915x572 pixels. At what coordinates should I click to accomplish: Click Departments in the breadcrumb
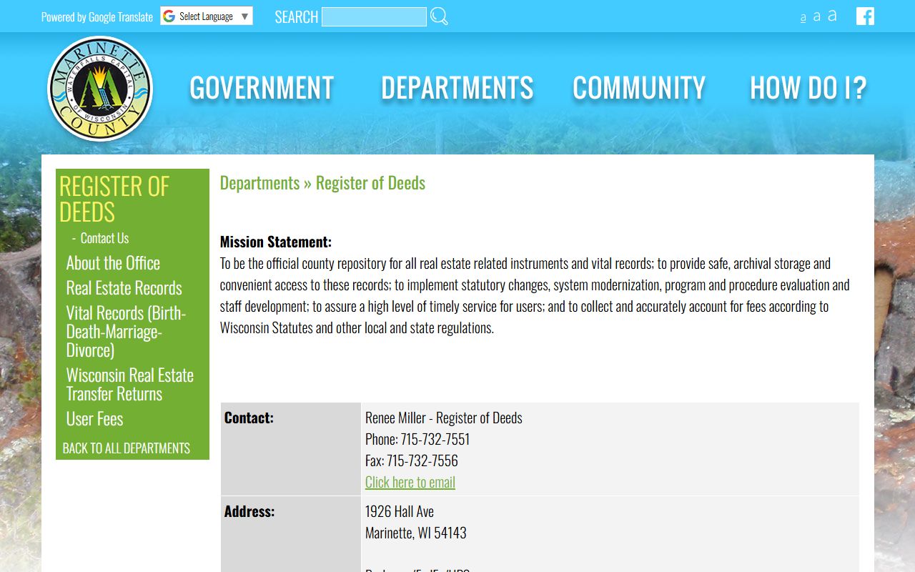pos(259,183)
